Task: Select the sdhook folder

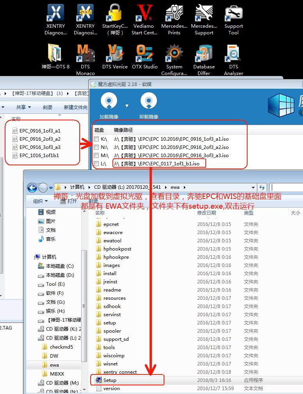Action: (109, 306)
